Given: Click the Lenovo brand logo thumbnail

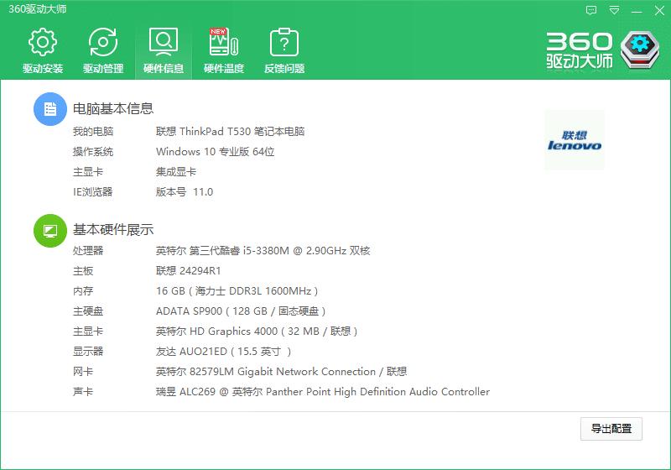Looking at the screenshot, I should coord(575,140).
